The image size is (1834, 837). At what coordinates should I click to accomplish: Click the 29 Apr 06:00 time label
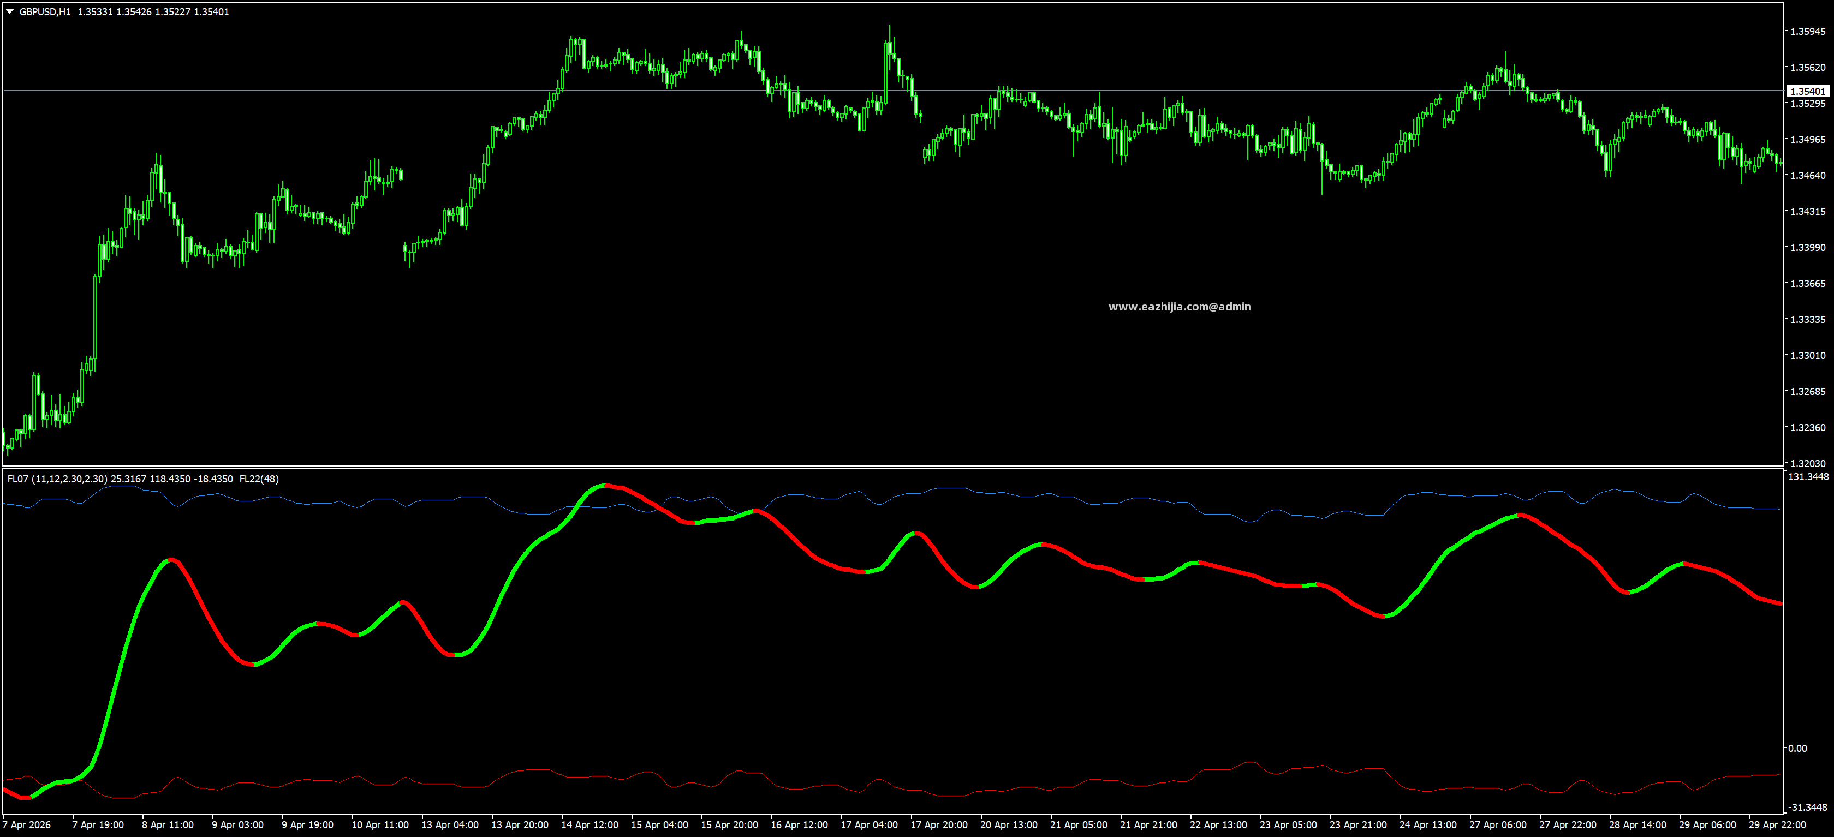(1707, 825)
